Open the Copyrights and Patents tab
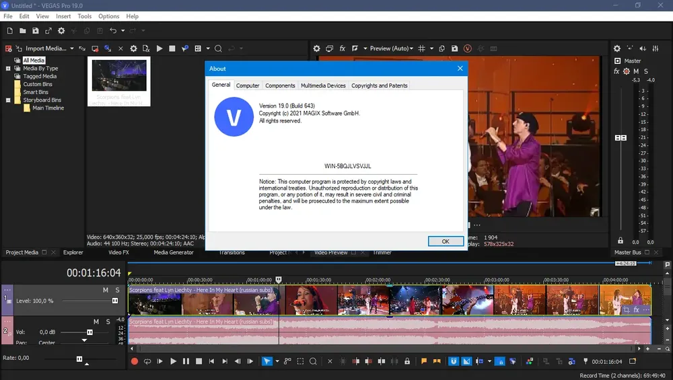Screen dimensions: 673x380 click(379, 85)
